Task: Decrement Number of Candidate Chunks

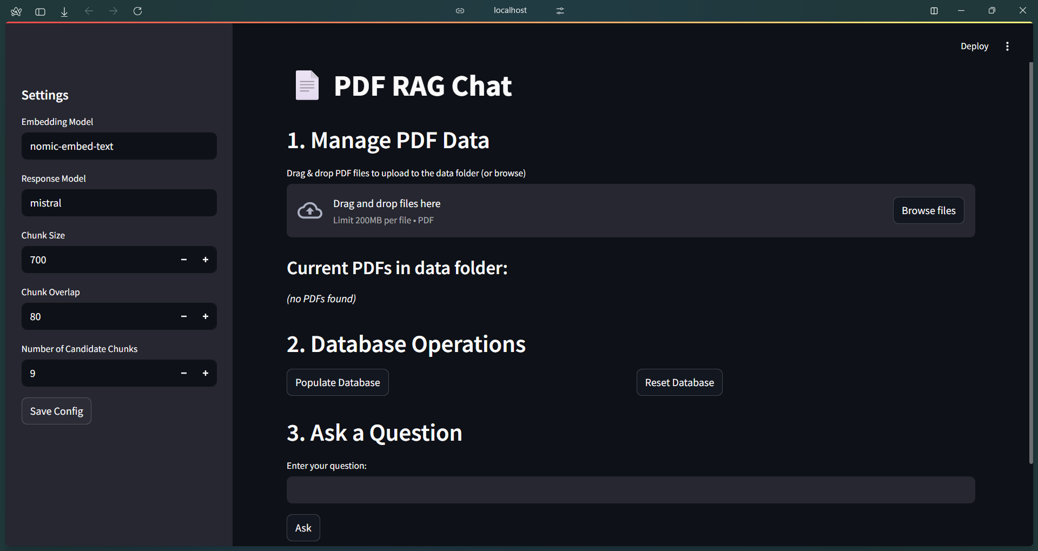Action: tap(184, 374)
